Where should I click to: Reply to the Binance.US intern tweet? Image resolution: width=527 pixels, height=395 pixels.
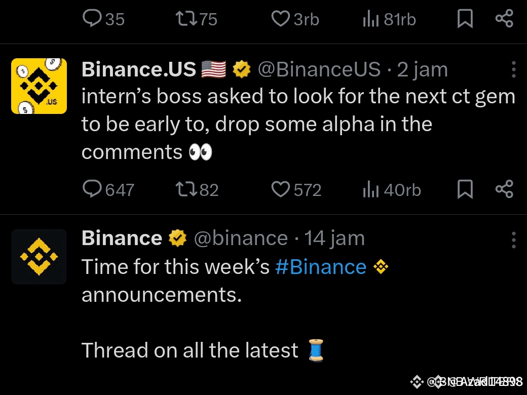(x=108, y=189)
